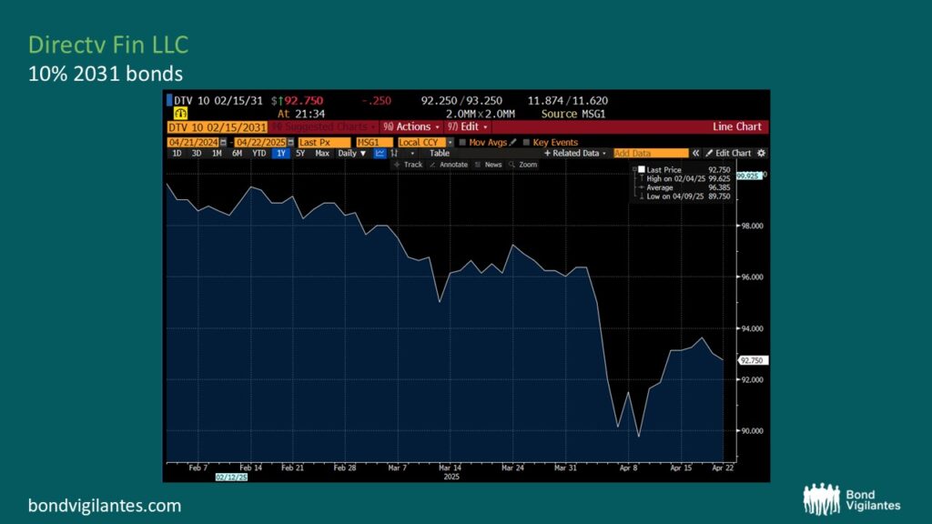The image size is (932, 524).
Task: Select the 5Y time range
Action: coord(300,153)
